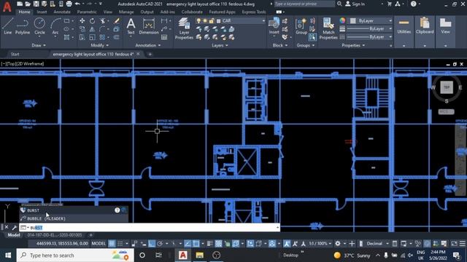Viewport: 467px width, 262px height.
Task: Switch to the Express Tools ribbon tab
Action: (x=254, y=12)
